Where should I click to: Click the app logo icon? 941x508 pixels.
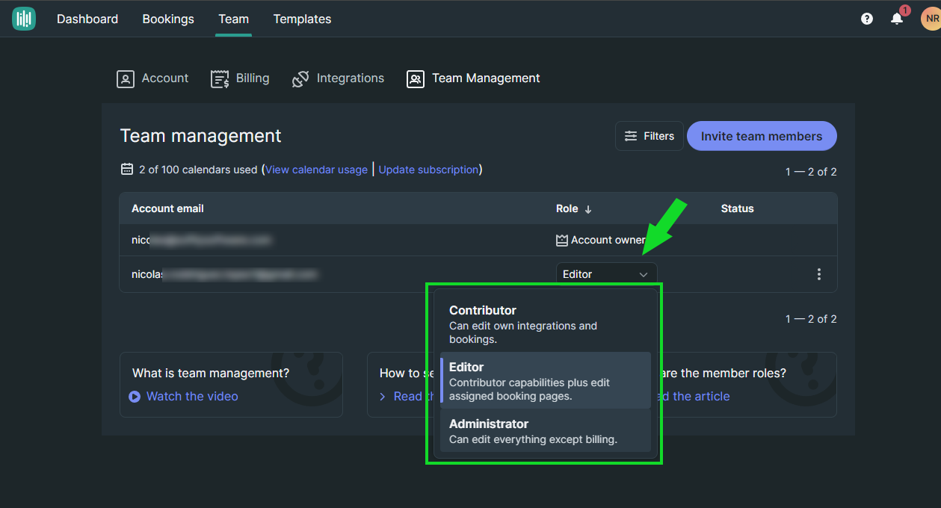[24, 19]
